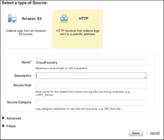The image size is (164, 140).
Task: Click the 'Maximum name length is 128 characters' hint
Action: tap(61, 68)
